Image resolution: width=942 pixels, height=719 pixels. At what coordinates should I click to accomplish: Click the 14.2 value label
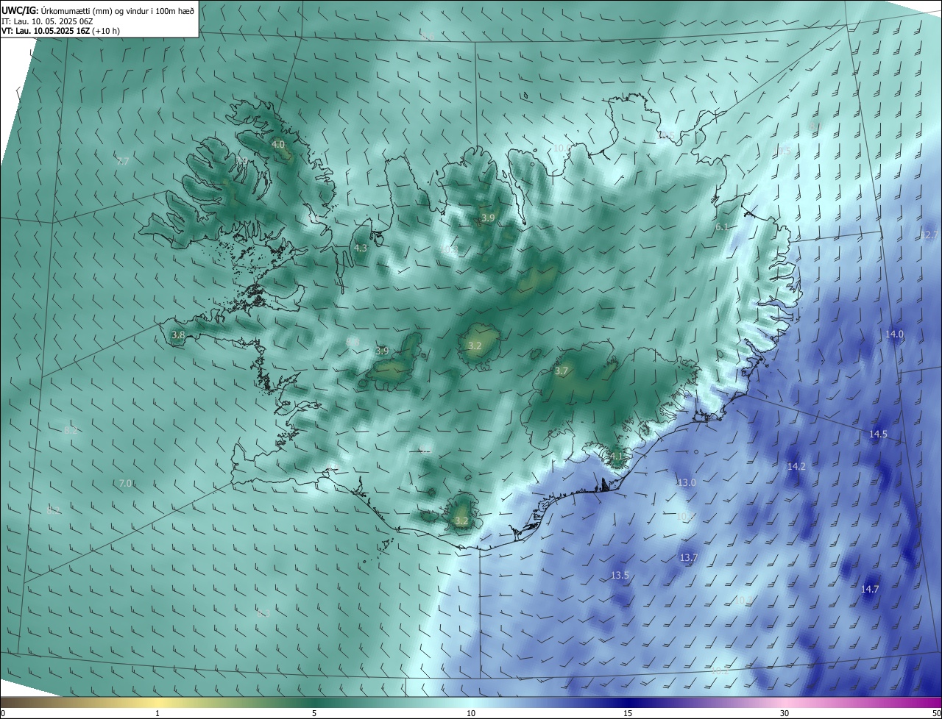click(x=796, y=467)
